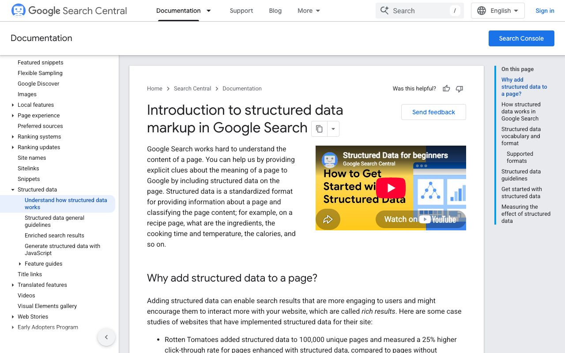Jump to Structured data guidelines in TOC
Image resolution: width=565 pixels, height=353 pixels.
point(521,175)
